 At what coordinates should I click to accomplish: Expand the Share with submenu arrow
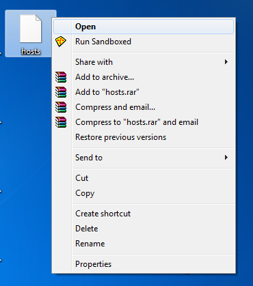click(x=226, y=62)
